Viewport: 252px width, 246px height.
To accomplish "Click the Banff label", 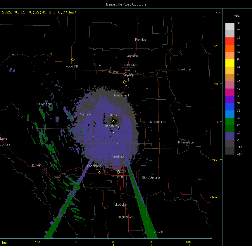I will (36, 166).
